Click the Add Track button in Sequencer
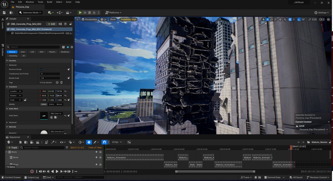Screen dimensions: 333x181 [12, 148]
